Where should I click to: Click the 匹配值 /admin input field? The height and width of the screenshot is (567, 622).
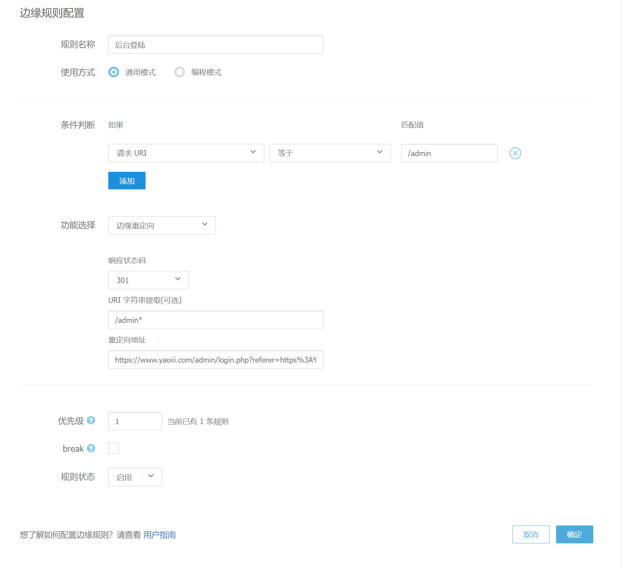coord(449,153)
